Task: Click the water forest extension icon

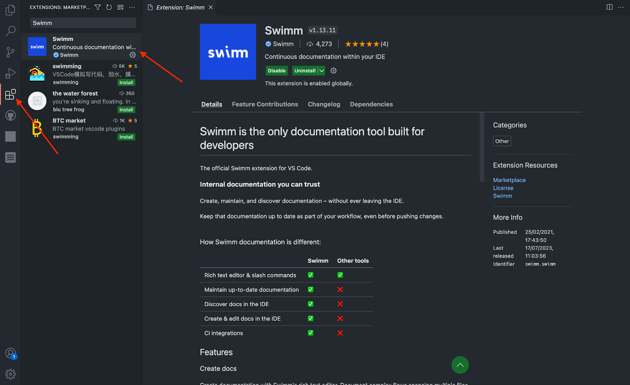Action: [37, 101]
